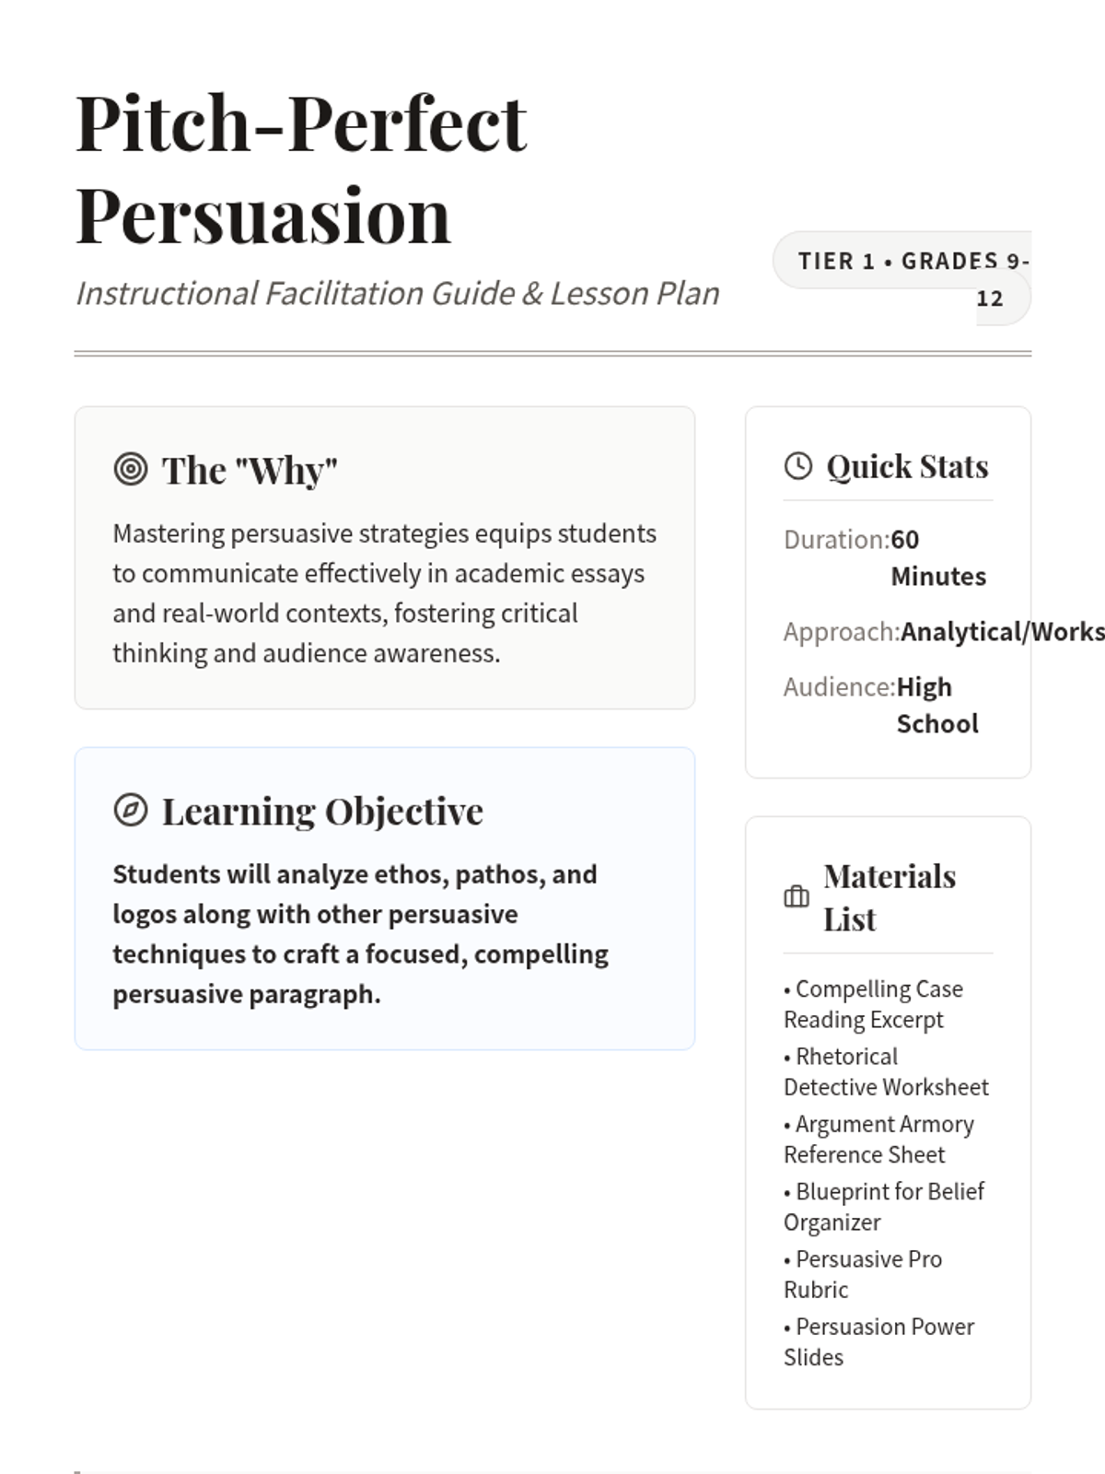Click the target icon beside The "Why"
The height and width of the screenshot is (1474, 1105).
pyautogui.click(x=131, y=469)
